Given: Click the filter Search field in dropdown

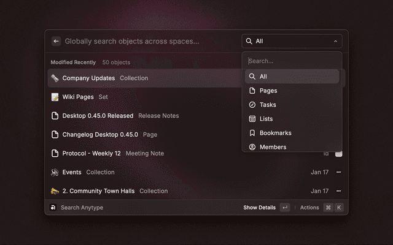Looking at the screenshot, I should 292,61.
